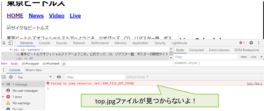This screenshot has width=264, height=111.
Task: Switch to the Console tab in main toolbar
Action: 44,43
